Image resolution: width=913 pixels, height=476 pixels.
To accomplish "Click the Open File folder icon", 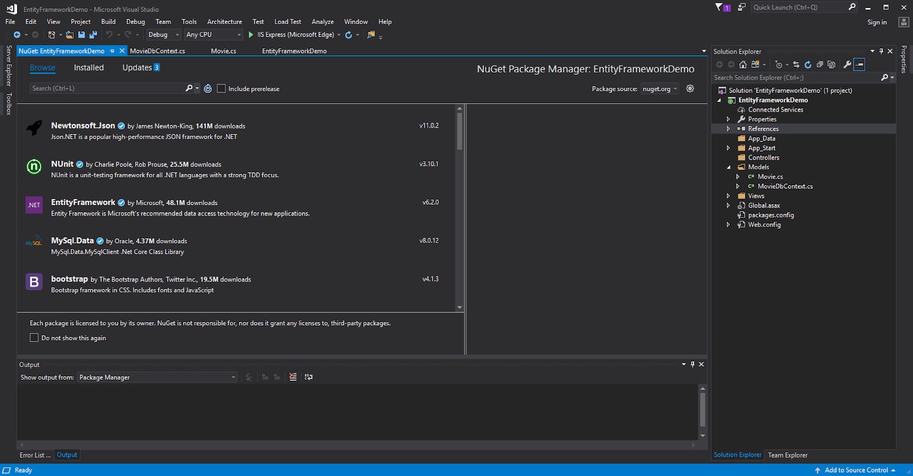I will coord(70,35).
